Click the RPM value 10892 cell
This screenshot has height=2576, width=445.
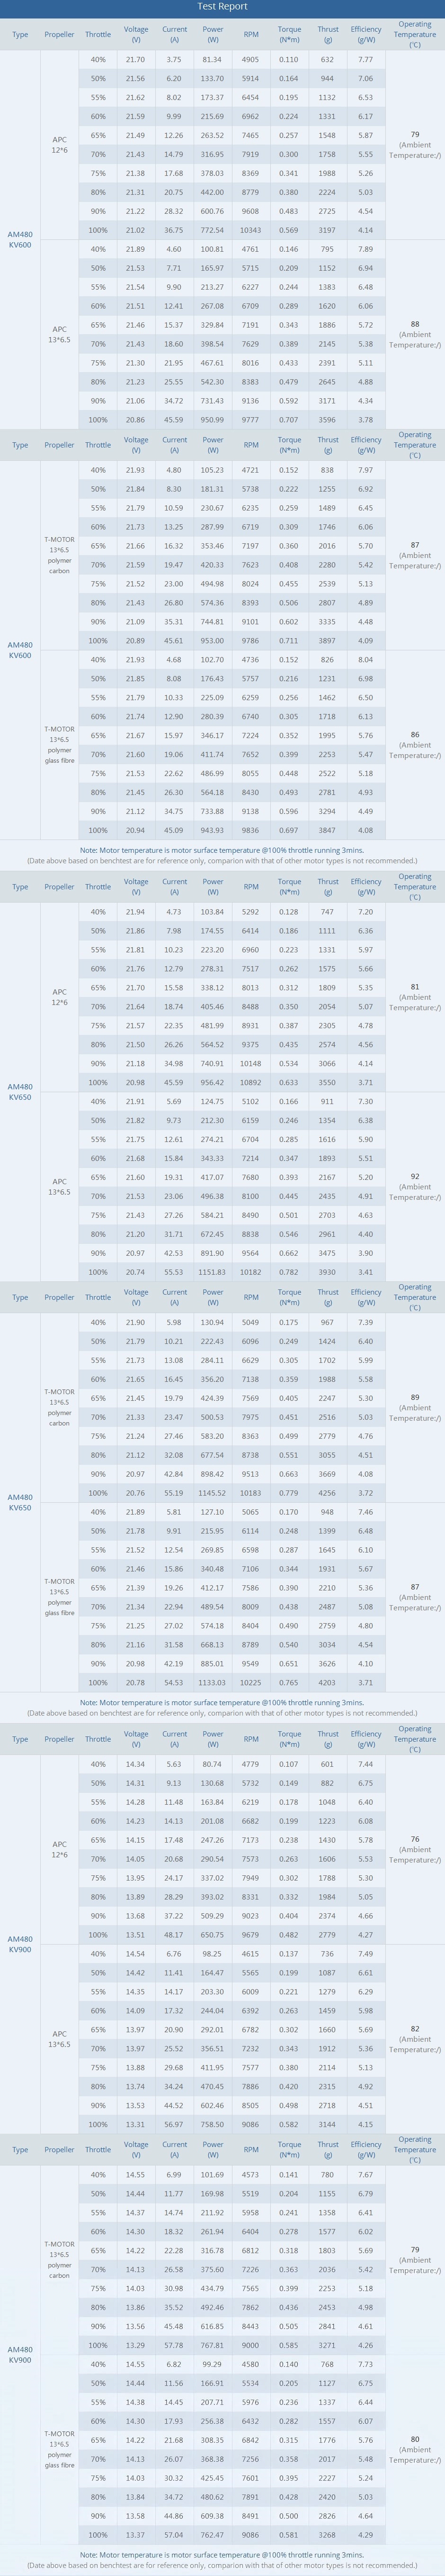tap(250, 1082)
